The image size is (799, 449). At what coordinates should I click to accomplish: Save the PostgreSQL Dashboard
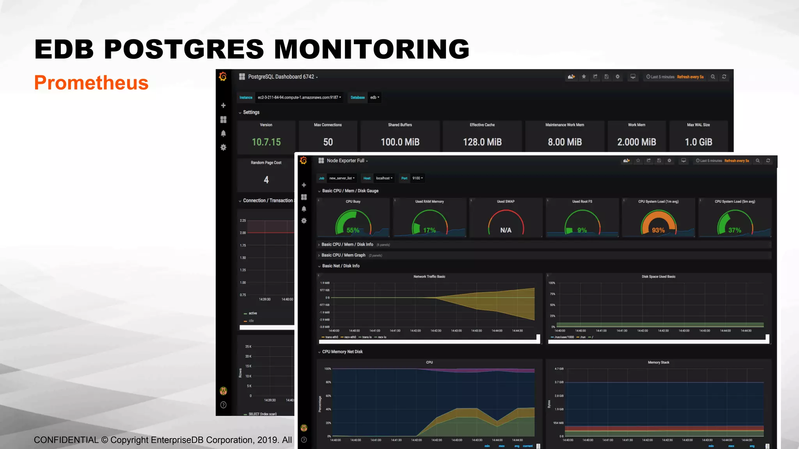point(606,77)
